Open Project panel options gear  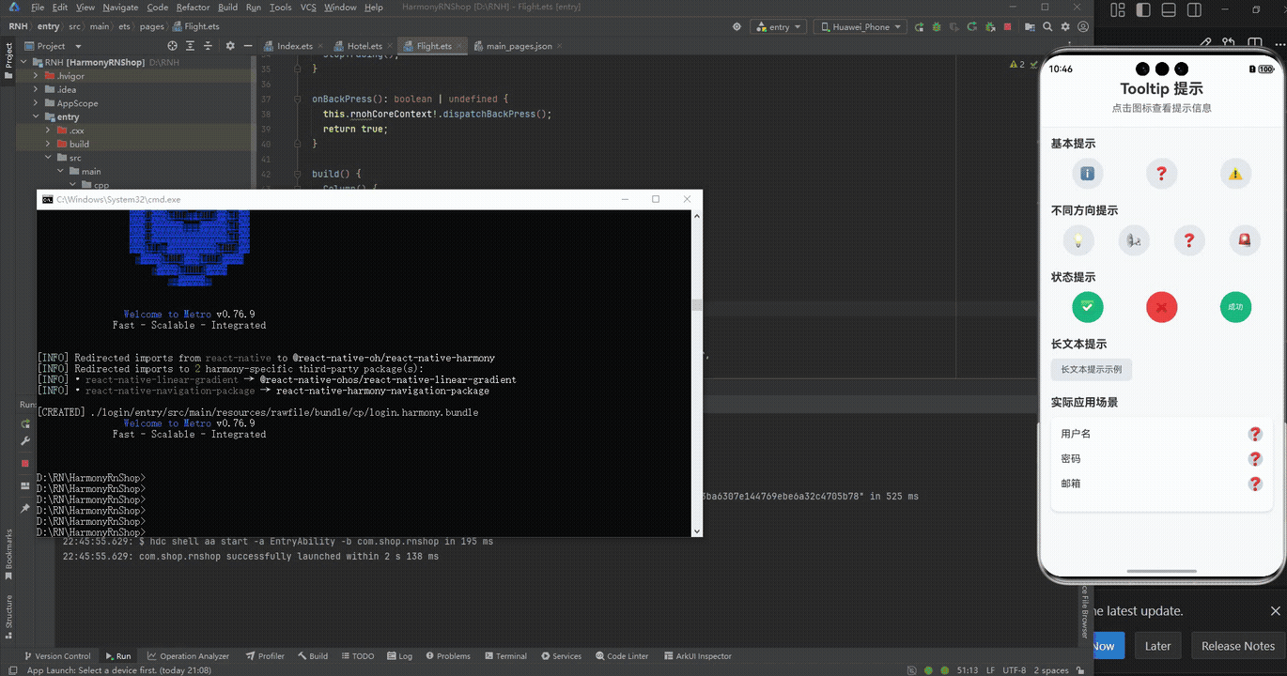(230, 45)
